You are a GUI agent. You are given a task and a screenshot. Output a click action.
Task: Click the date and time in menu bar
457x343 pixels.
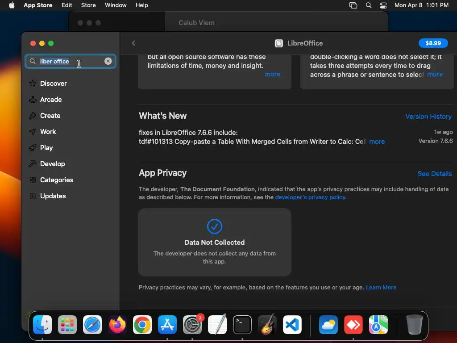tap(421, 5)
